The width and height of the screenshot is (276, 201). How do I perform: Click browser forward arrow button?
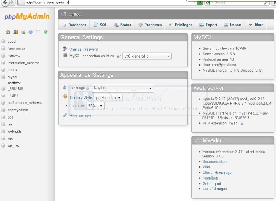click(12, 2)
